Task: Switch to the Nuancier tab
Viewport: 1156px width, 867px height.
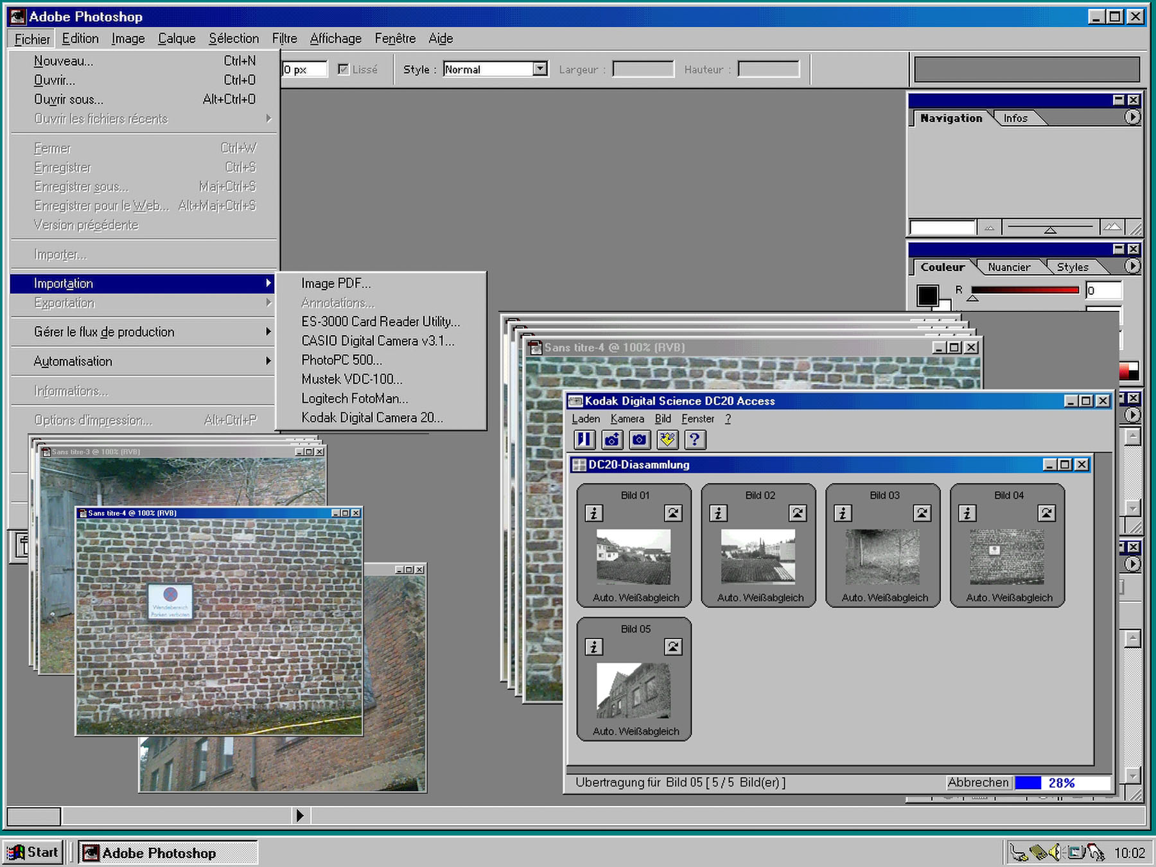Action: click(1009, 267)
